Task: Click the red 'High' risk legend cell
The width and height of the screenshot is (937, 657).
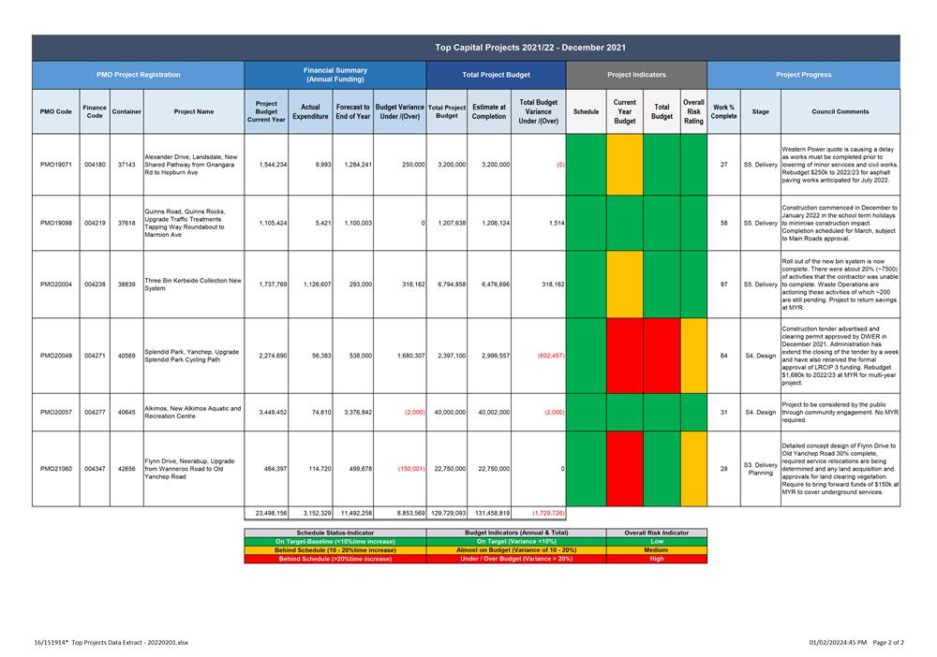Action: (657, 559)
